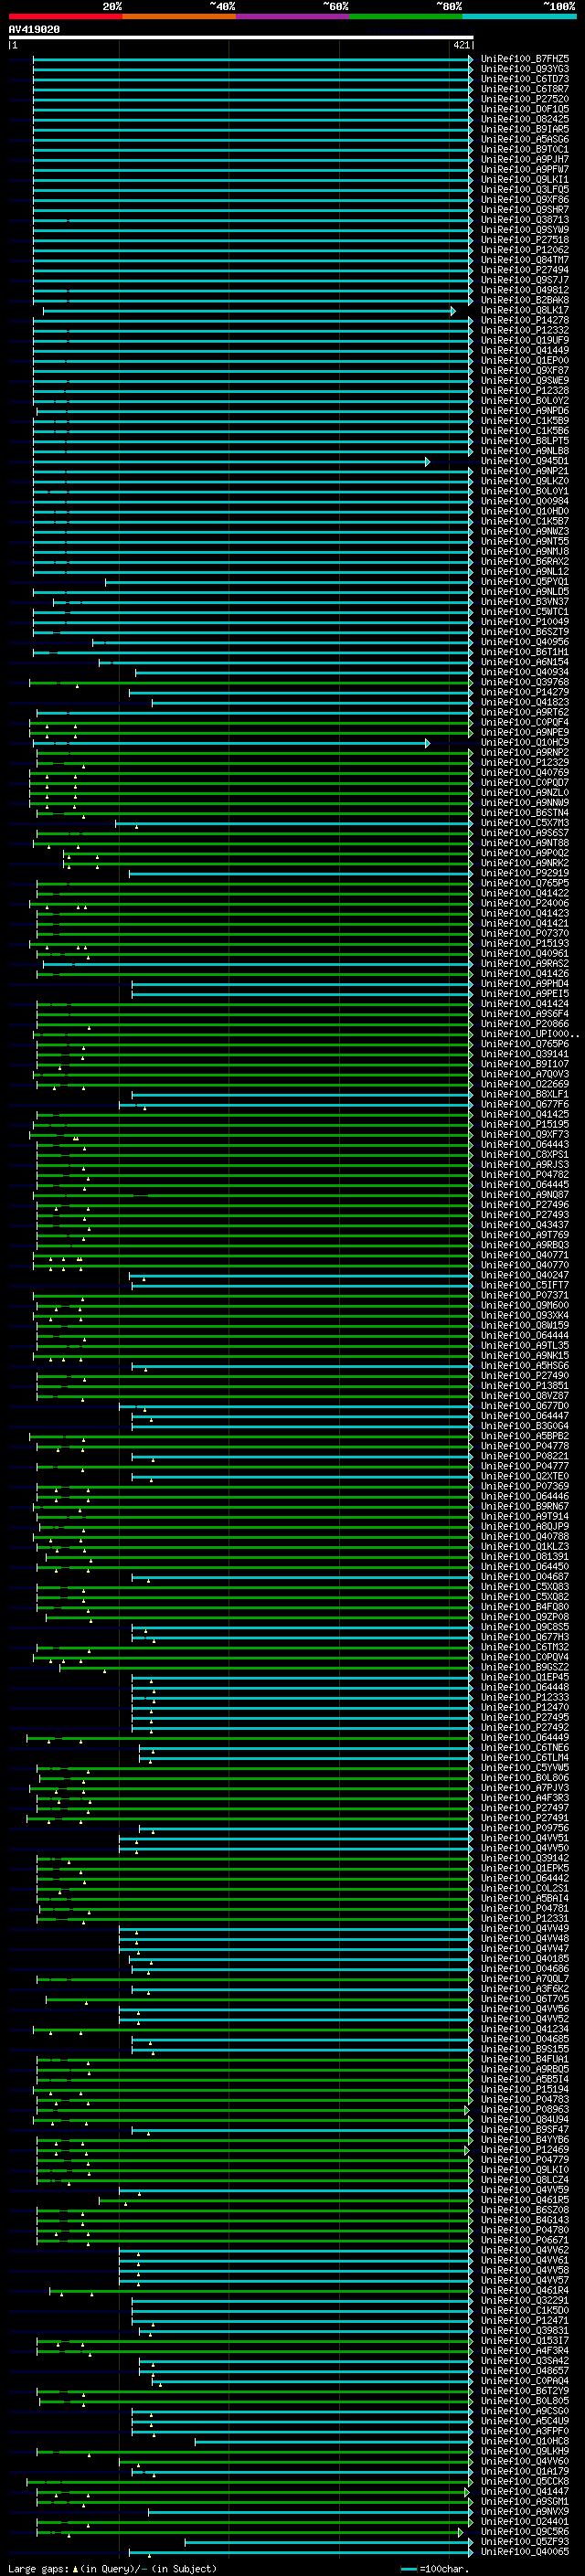Click arrowhead ending the UniRef100_Q945D1 alignment
585x2576 pixels.
(x=428, y=462)
